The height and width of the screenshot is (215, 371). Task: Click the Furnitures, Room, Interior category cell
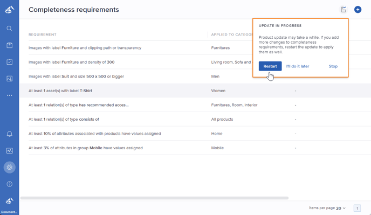click(234, 105)
